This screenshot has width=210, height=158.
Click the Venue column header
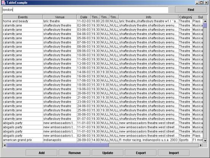[60, 17]
